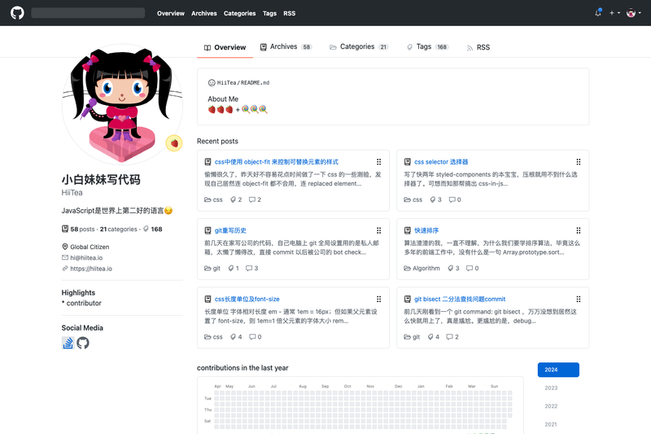The width and height of the screenshot is (651, 434).
Task: Open the GitHub social media icon
Action: point(83,343)
